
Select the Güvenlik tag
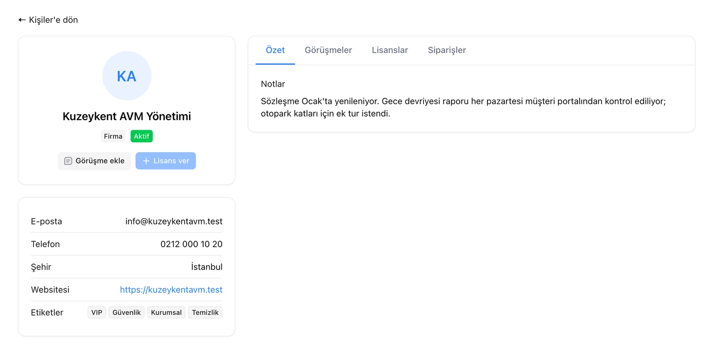coord(127,312)
